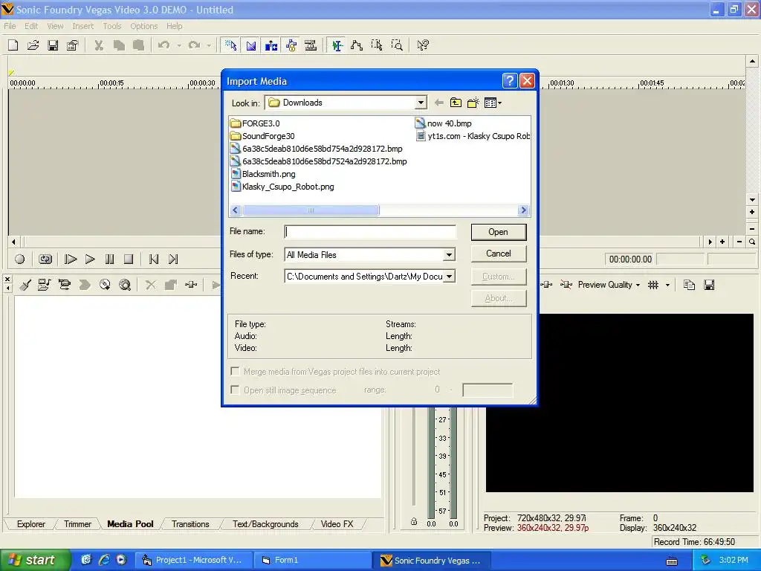Open the Project Properties icon
Image resolution: width=761 pixels, height=571 pixels.
pyautogui.click(x=72, y=45)
